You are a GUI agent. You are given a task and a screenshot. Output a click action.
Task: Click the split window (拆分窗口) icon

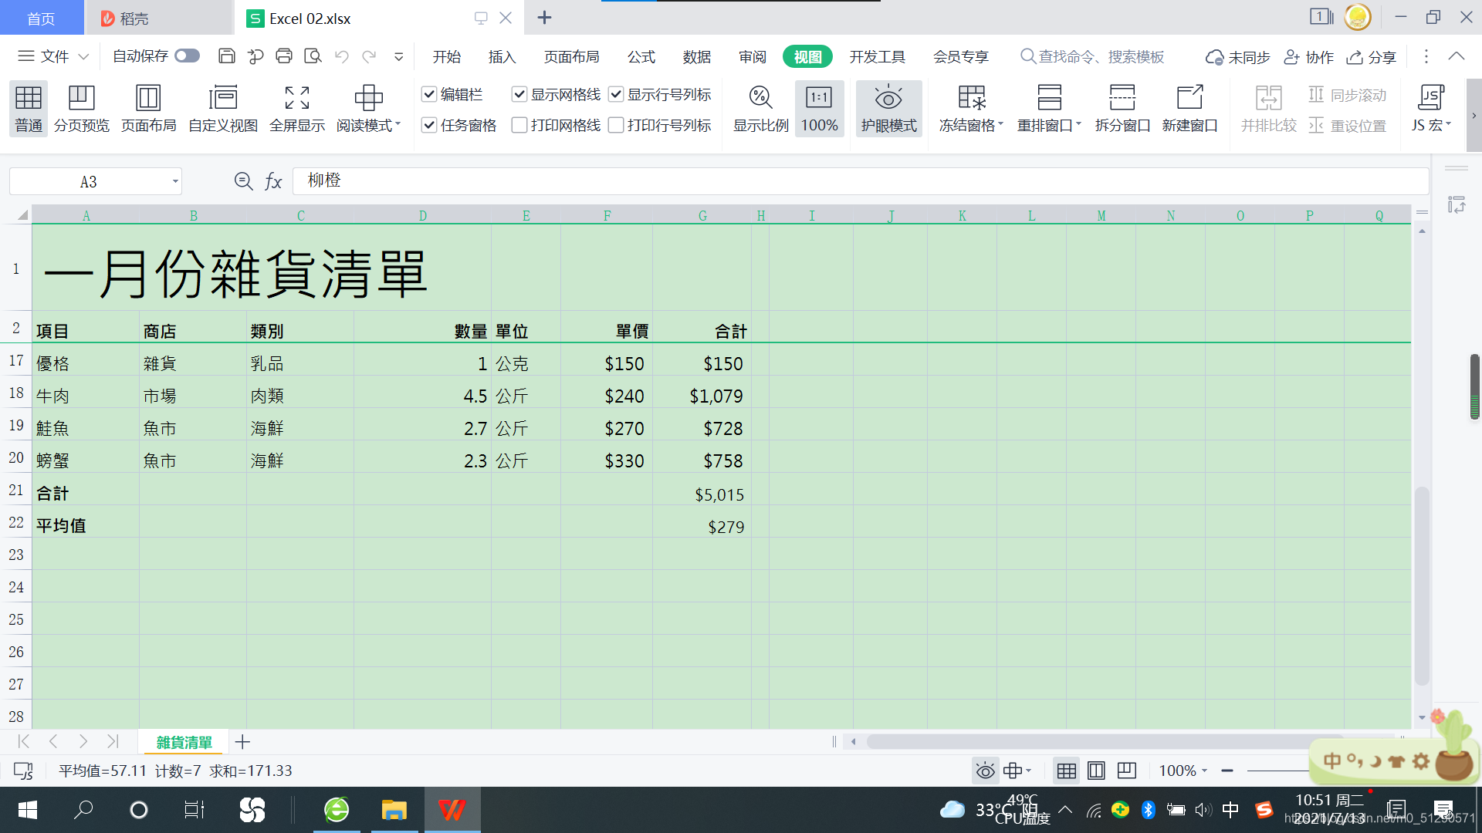[1122, 99]
